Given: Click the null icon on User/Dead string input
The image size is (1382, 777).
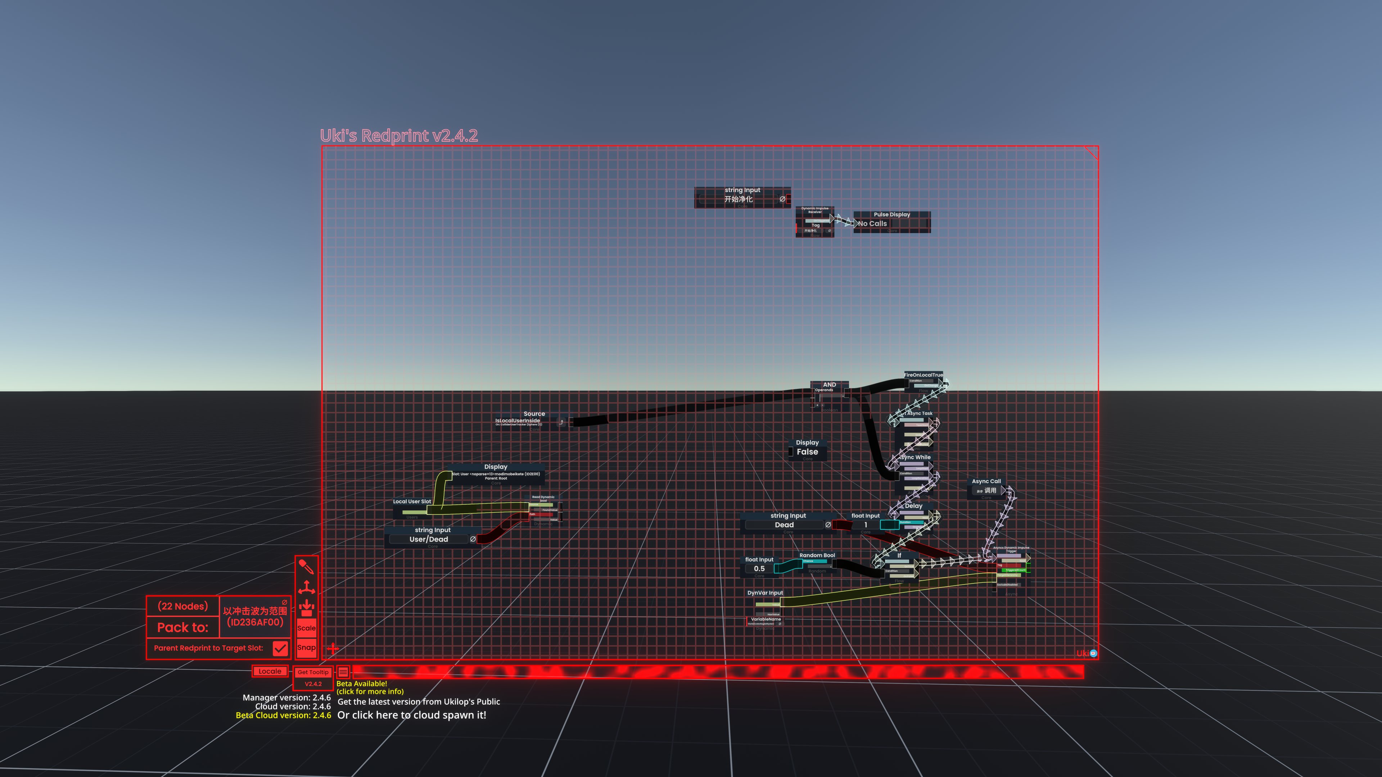Looking at the screenshot, I should pos(473,540).
